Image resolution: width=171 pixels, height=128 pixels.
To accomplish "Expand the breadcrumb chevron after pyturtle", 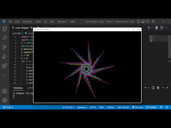I will (x=22, y=33).
